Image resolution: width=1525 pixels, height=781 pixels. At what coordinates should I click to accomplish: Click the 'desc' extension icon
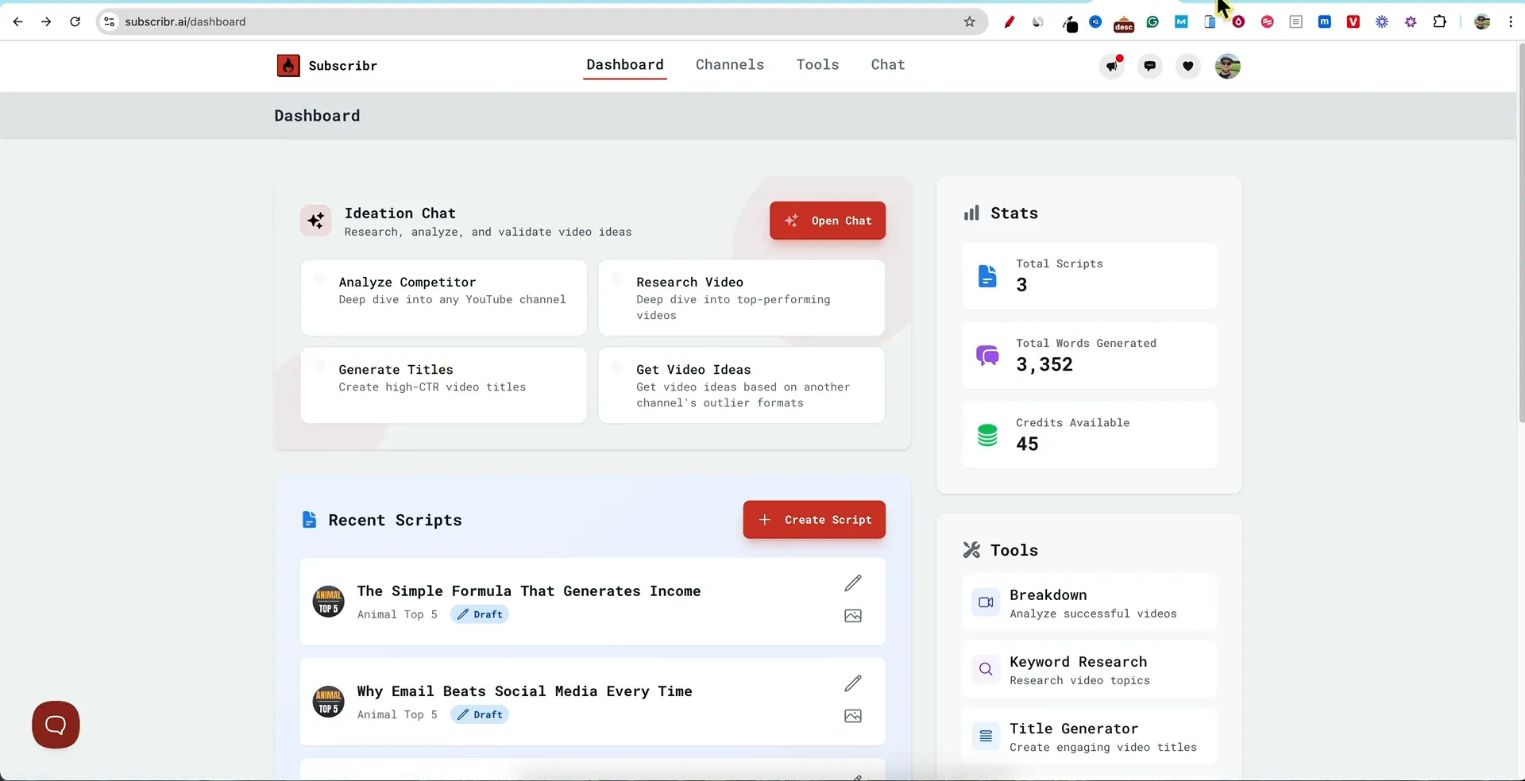1124,24
